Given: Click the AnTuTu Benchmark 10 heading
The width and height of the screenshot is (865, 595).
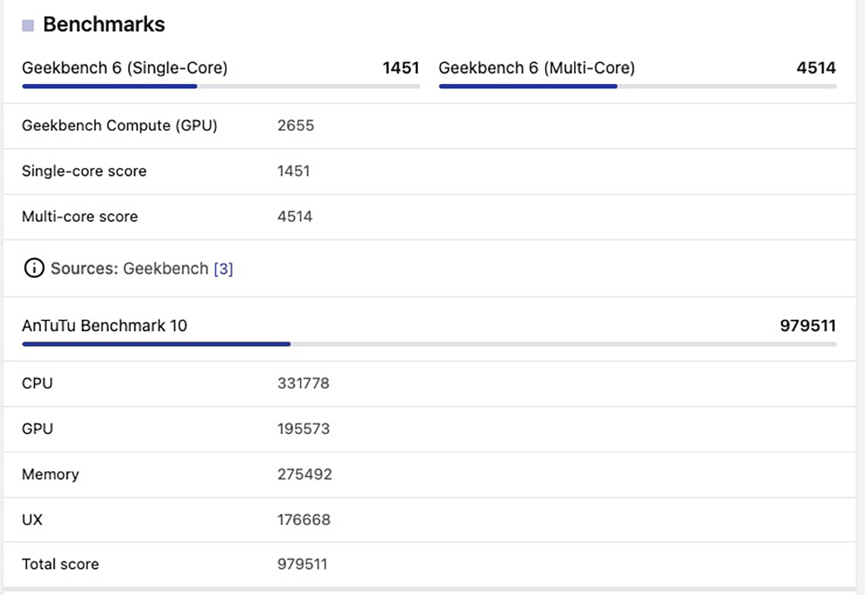Looking at the screenshot, I should [105, 326].
